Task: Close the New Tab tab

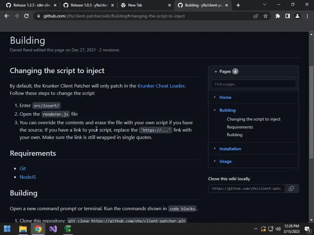Action: pyautogui.click(x=170, y=5)
